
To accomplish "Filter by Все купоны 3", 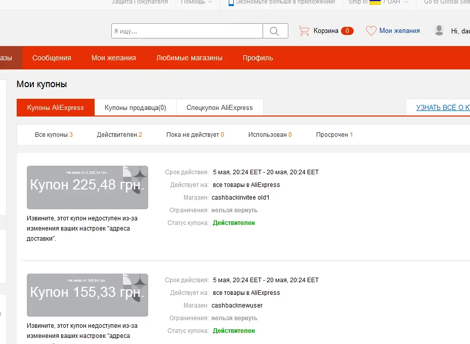I will pyautogui.click(x=54, y=134).
